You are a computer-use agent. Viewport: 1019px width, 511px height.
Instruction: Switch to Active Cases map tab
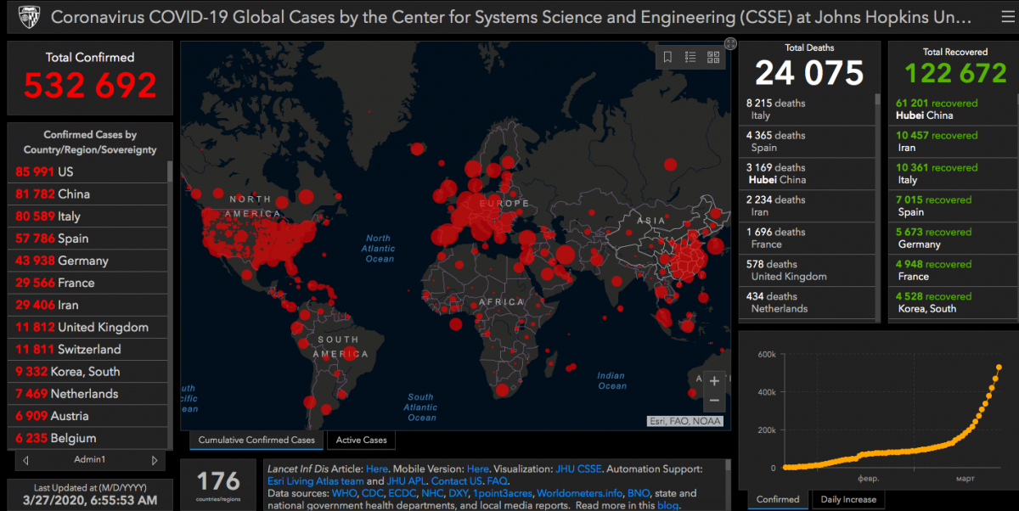click(x=361, y=440)
